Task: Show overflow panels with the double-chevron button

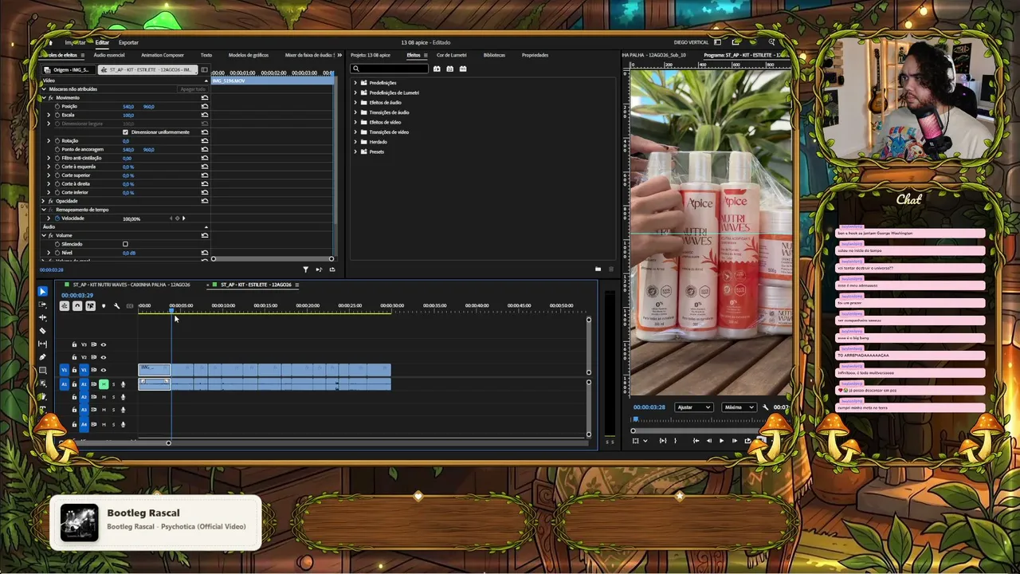Action: [x=340, y=55]
